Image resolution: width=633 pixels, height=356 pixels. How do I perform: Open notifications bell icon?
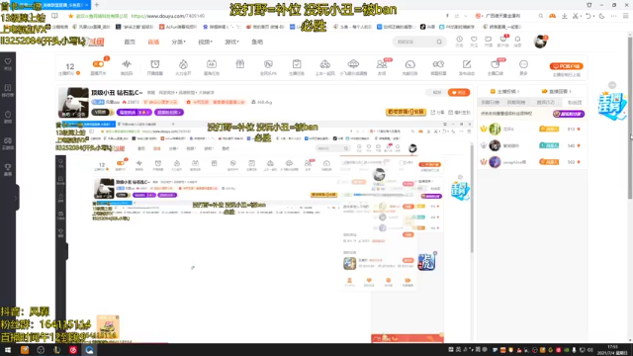[x=517, y=42]
